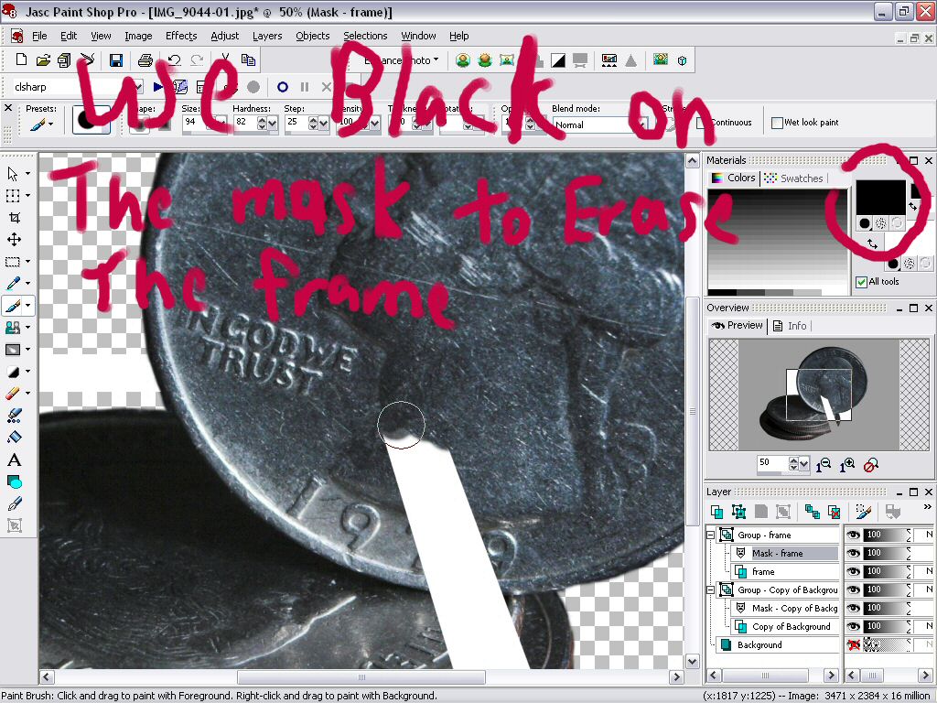This screenshot has height=703, width=937.
Task: Select the Dropper tool
Action: 13,284
